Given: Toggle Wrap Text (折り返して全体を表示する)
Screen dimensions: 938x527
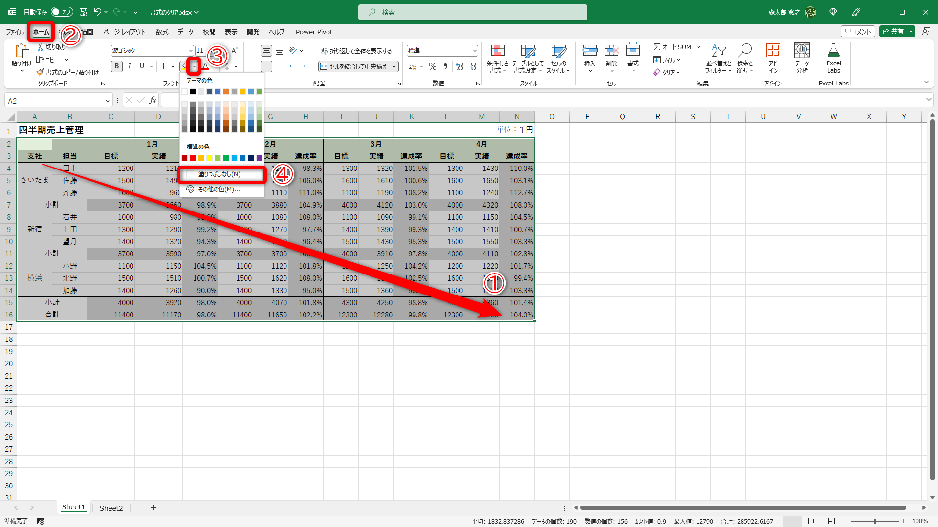Looking at the screenshot, I should point(356,51).
